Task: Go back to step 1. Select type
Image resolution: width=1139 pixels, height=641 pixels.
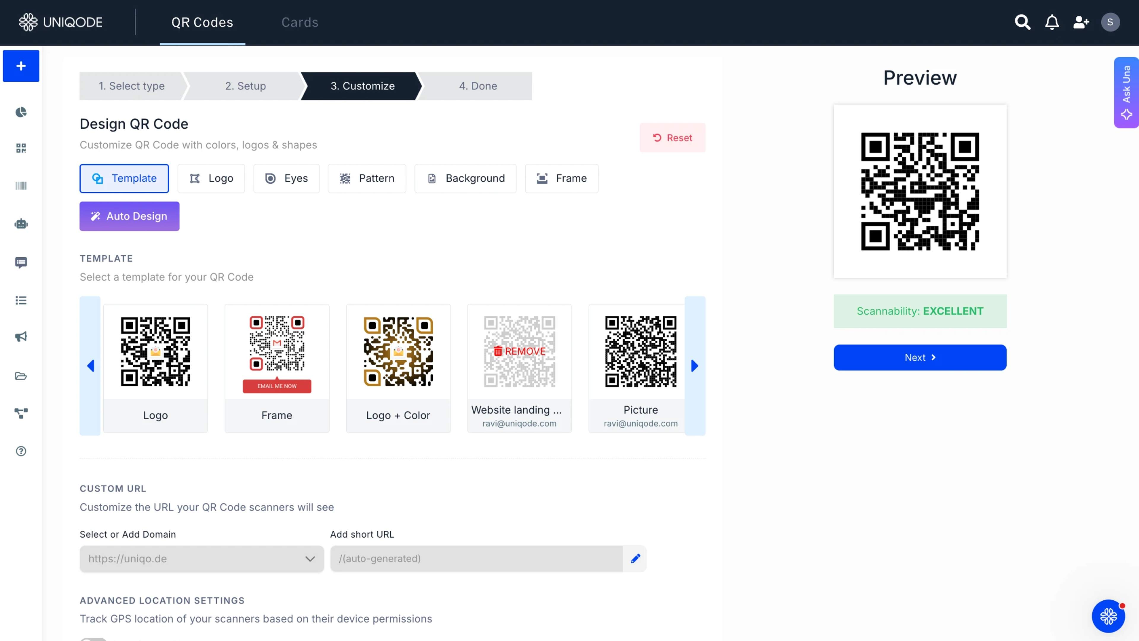Action: click(x=132, y=86)
